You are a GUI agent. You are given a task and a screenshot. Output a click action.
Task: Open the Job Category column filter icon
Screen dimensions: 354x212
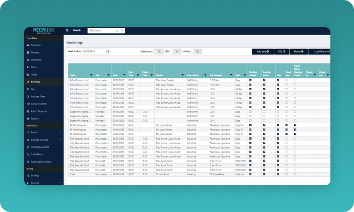coord(231,75)
